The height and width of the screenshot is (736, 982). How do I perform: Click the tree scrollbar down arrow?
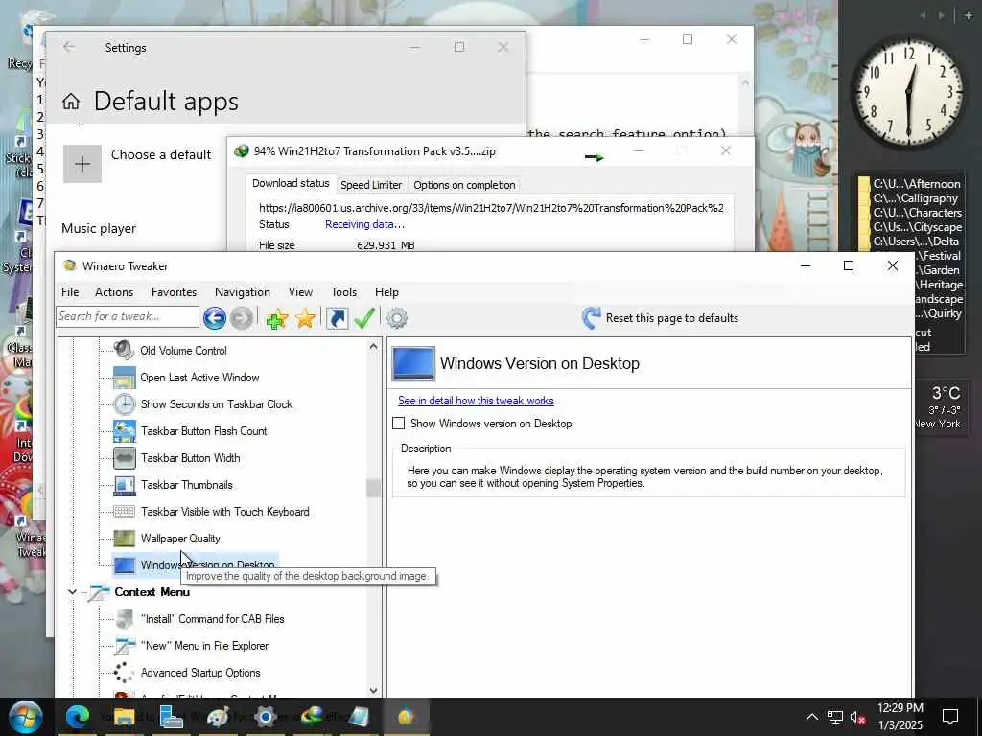pyautogui.click(x=374, y=690)
